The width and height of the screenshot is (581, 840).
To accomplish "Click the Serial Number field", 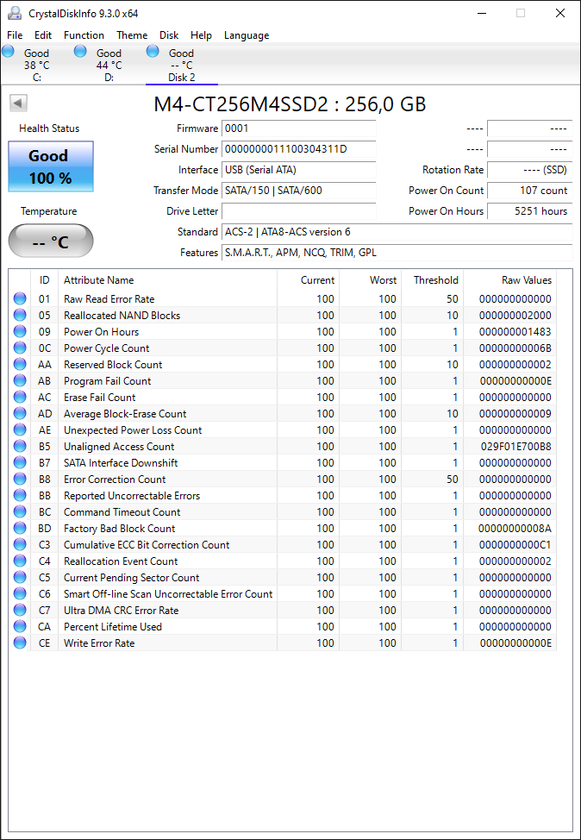I will [x=299, y=149].
